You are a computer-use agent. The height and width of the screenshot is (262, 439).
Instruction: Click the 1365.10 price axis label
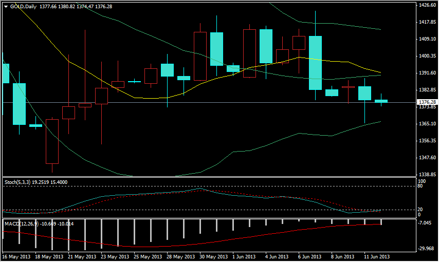[x=428, y=124]
